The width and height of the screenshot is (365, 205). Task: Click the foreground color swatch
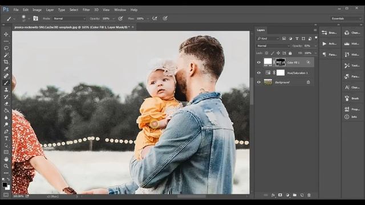(x=5, y=184)
